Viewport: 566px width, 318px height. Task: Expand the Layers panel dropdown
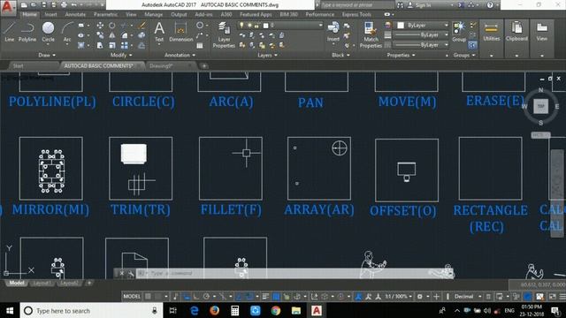267,55
